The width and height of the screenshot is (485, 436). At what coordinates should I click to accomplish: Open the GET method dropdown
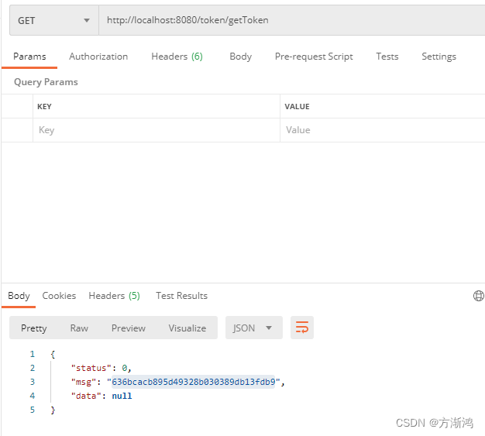coord(54,20)
